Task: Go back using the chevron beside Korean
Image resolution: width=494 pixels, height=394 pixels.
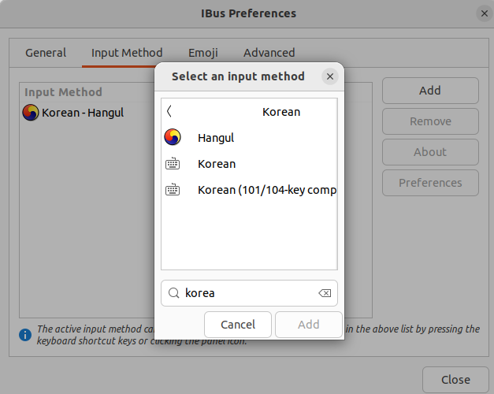Action: coord(169,111)
